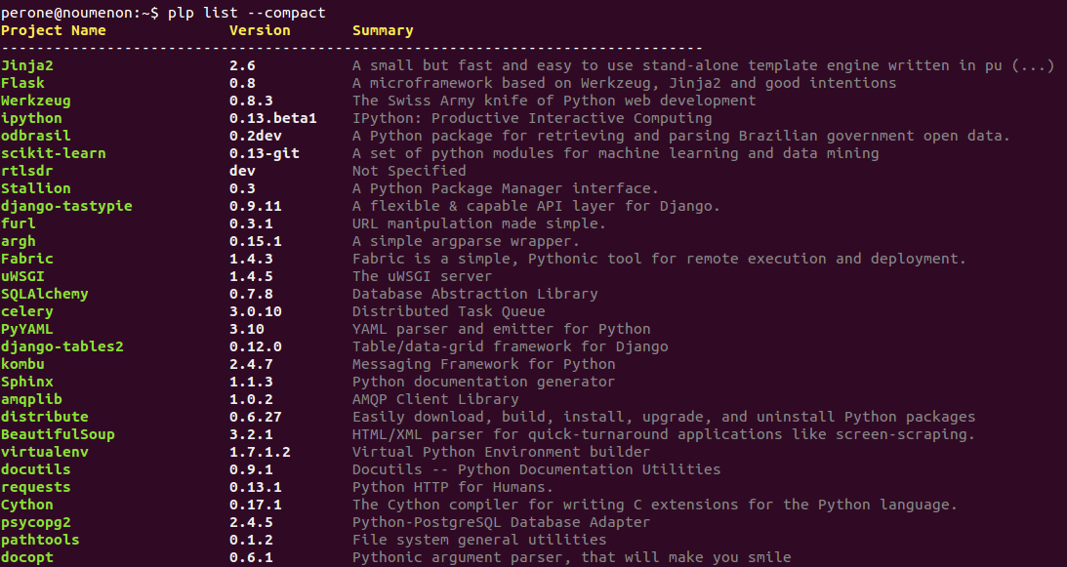This screenshot has width=1067, height=567.
Task: Select the Werkzeug package entry
Action: (35, 101)
